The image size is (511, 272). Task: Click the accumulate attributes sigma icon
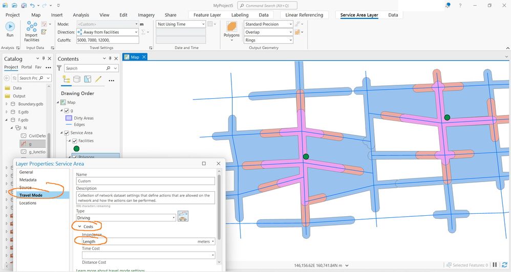click(x=143, y=32)
